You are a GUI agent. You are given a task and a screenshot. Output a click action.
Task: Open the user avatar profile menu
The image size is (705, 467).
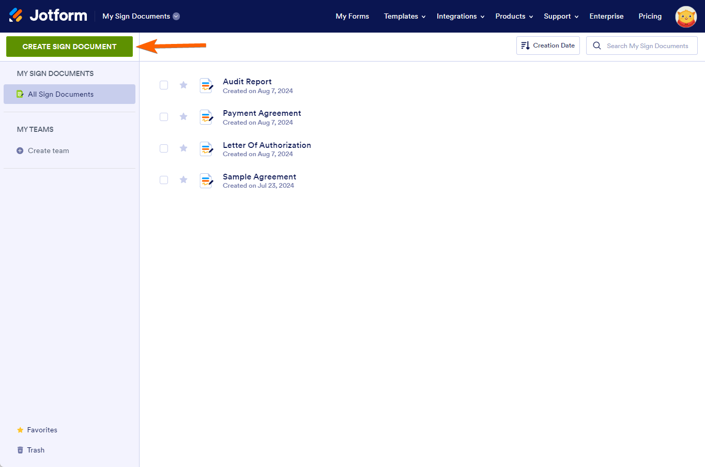pyautogui.click(x=686, y=17)
